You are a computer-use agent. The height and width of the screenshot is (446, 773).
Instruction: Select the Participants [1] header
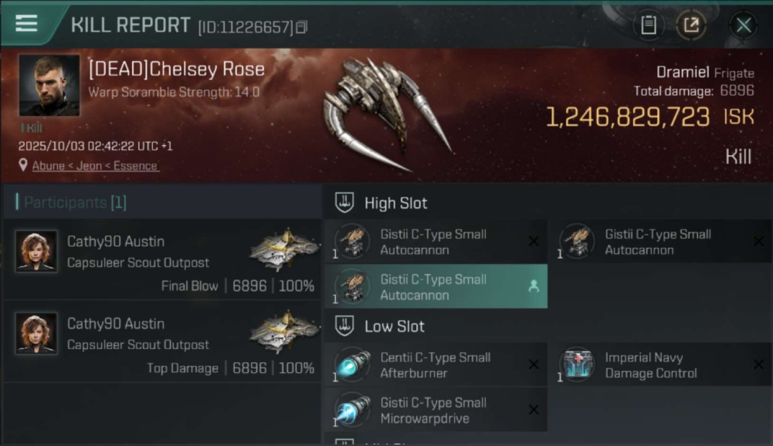[71, 203]
